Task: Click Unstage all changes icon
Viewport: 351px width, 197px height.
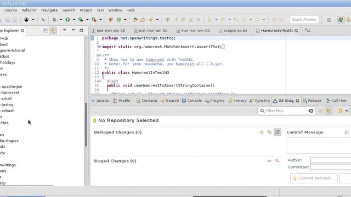Action: (x=277, y=161)
